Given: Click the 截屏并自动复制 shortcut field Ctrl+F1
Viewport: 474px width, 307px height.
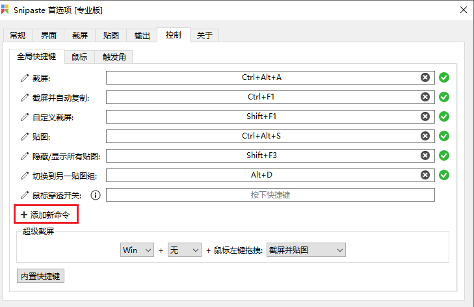Looking at the screenshot, I should point(270,97).
